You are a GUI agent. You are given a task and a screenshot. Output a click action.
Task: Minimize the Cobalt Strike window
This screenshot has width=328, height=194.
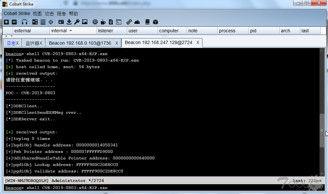tap(298, 3)
